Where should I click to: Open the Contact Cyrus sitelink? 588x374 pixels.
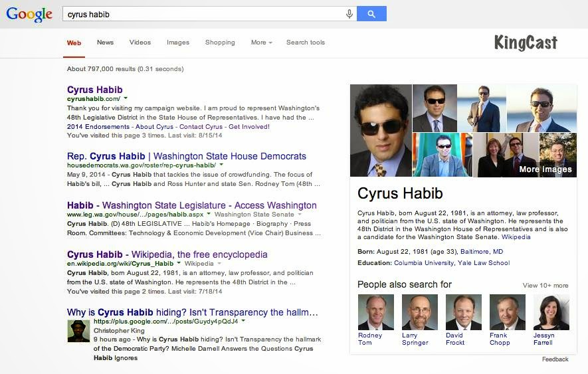pos(201,127)
